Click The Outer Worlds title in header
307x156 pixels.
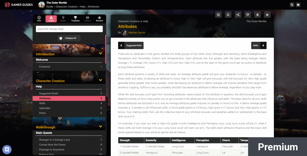(57, 3)
